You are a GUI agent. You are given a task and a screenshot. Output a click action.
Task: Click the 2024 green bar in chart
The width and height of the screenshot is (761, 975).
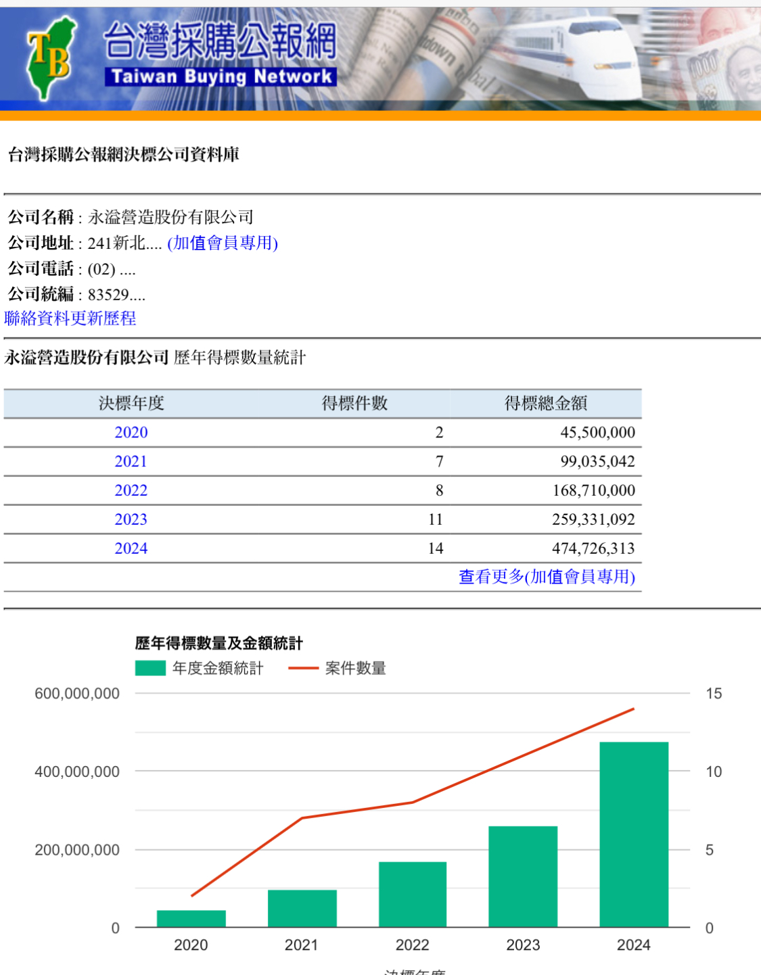(x=634, y=834)
